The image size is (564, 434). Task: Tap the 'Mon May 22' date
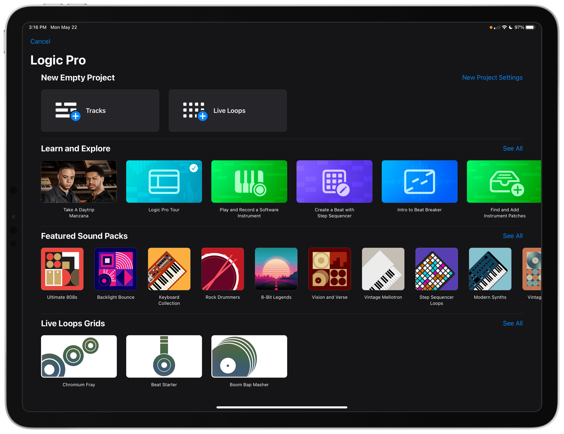coord(64,27)
